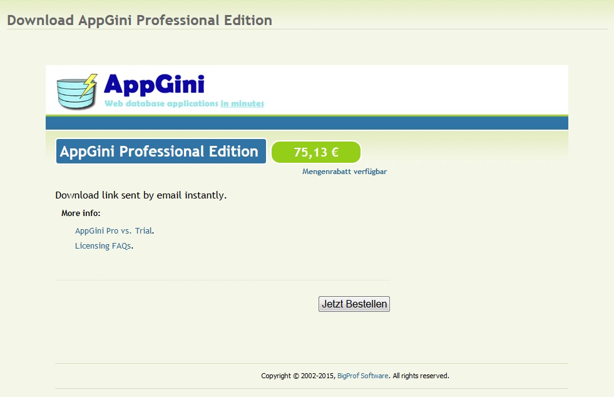Viewport: 614px width, 397px height.
Task: Click the "Download link sent by email instantly." text
Action: click(141, 195)
